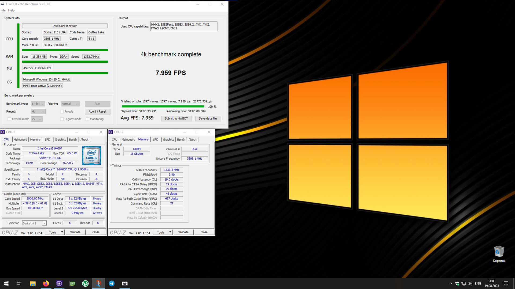Open File Explorer from the taskbar
Image resolution: width=515 pixels, height=289 pixels.
(33, 283)
